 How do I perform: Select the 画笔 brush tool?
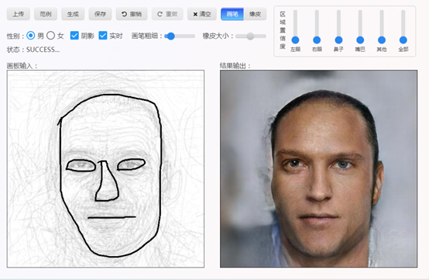232,14
